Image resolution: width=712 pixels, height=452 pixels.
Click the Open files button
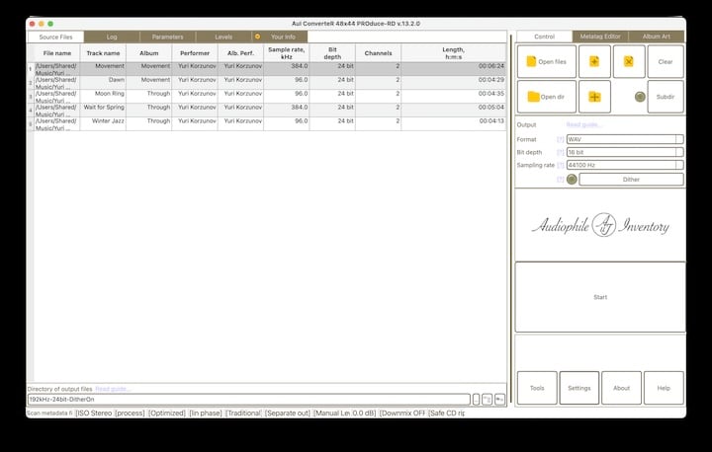[x=547, y=61]
